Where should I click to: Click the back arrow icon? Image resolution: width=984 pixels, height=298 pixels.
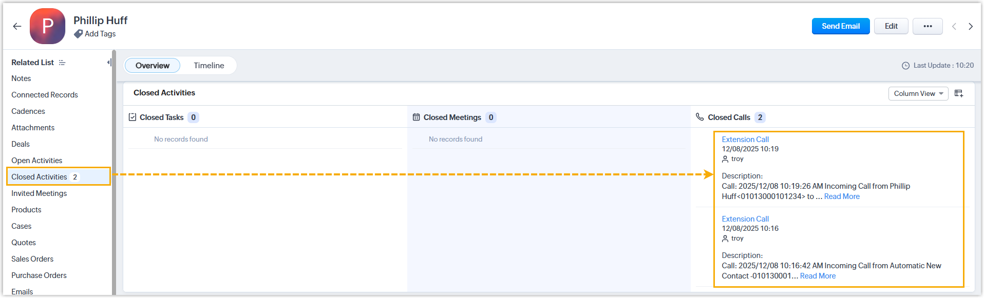coord(17,26)
